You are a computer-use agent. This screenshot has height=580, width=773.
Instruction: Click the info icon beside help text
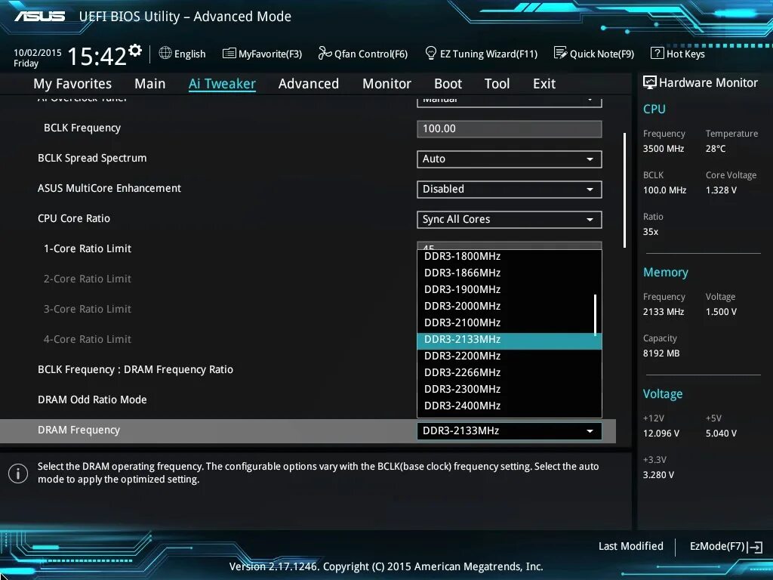tap(18, 474)
